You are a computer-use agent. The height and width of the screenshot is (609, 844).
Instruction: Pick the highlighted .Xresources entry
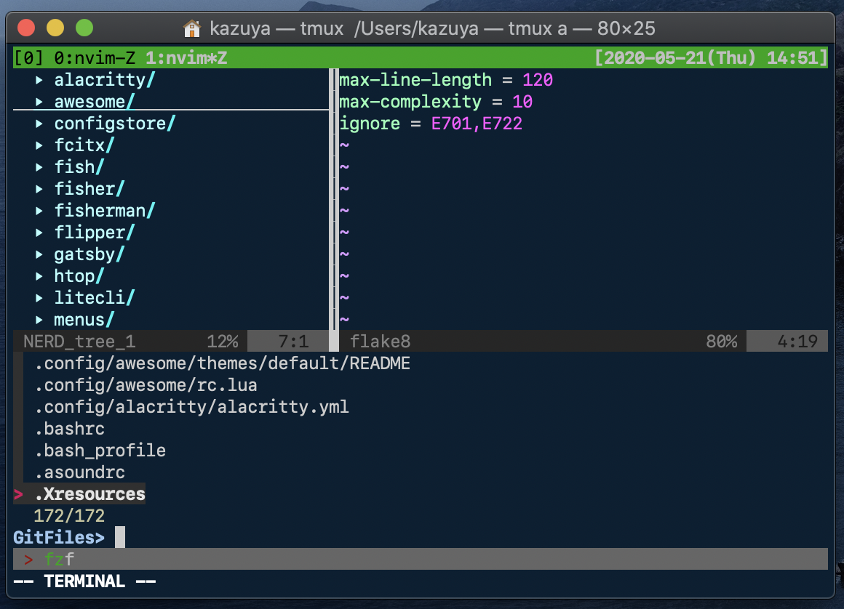[x=90, y=494]
